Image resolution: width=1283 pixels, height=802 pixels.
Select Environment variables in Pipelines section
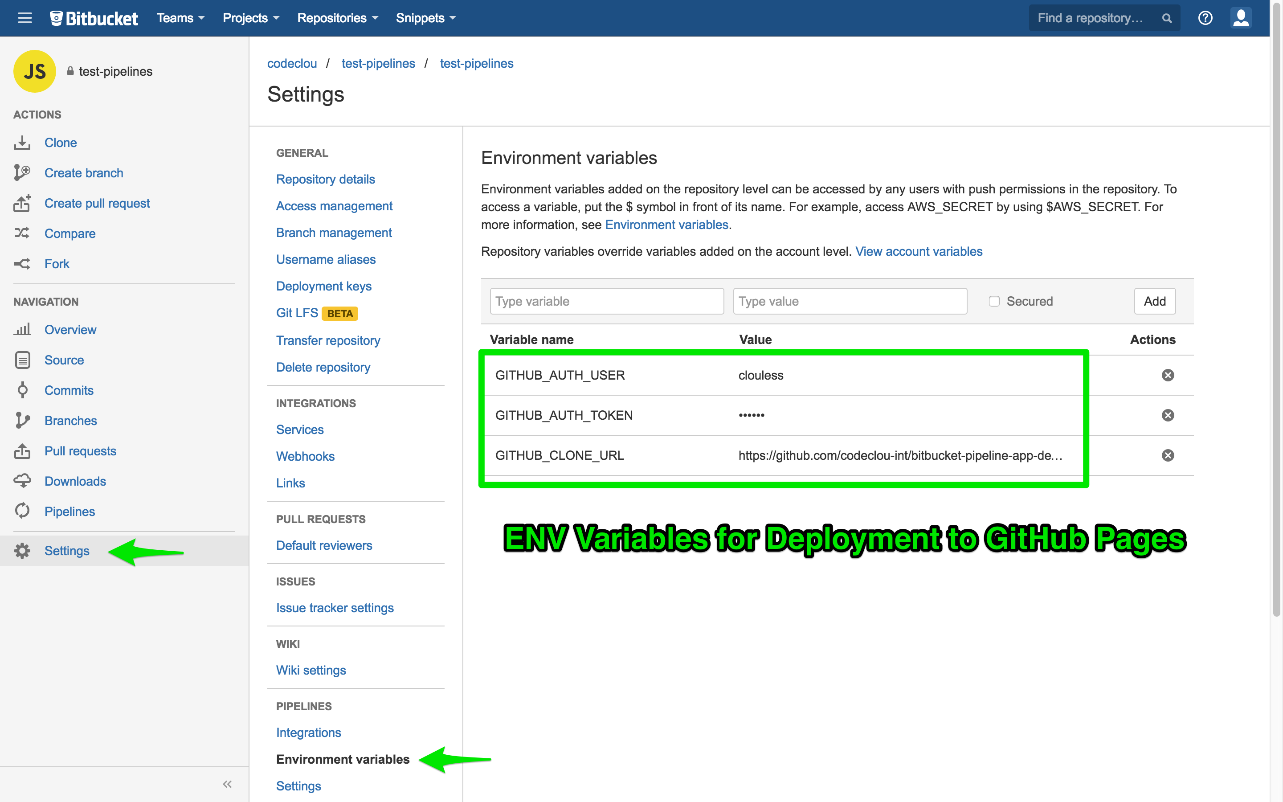tap(343, 759)
